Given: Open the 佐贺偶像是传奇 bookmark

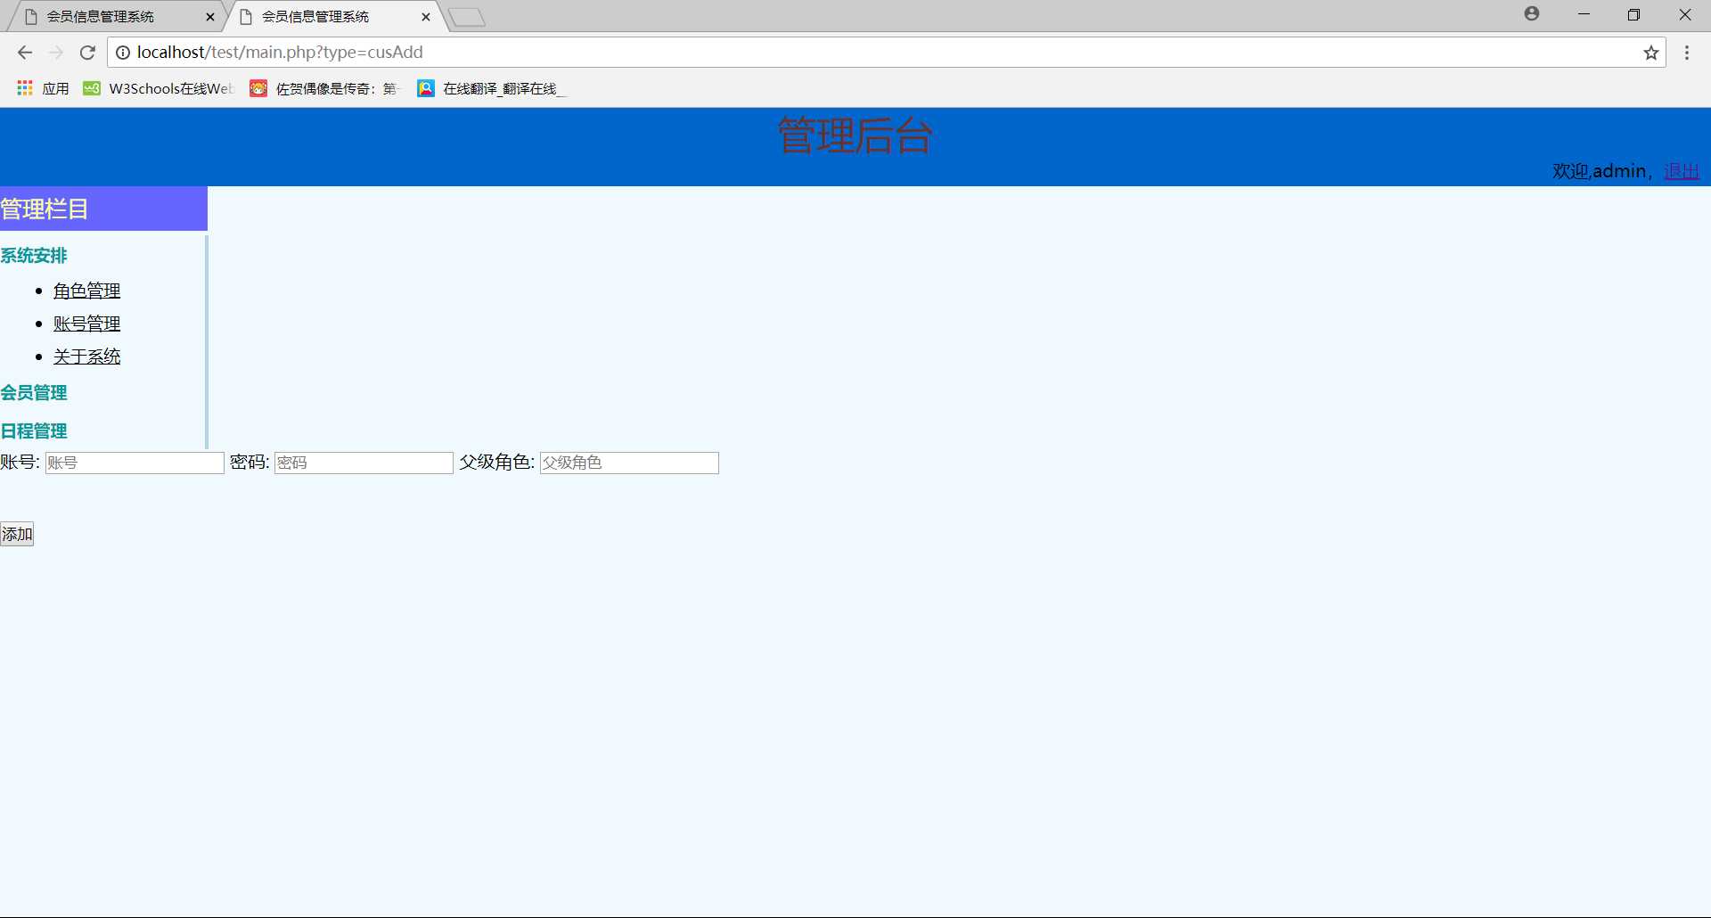Looking at the screenshot, I should pyautogui.click(x=325, y=88).
